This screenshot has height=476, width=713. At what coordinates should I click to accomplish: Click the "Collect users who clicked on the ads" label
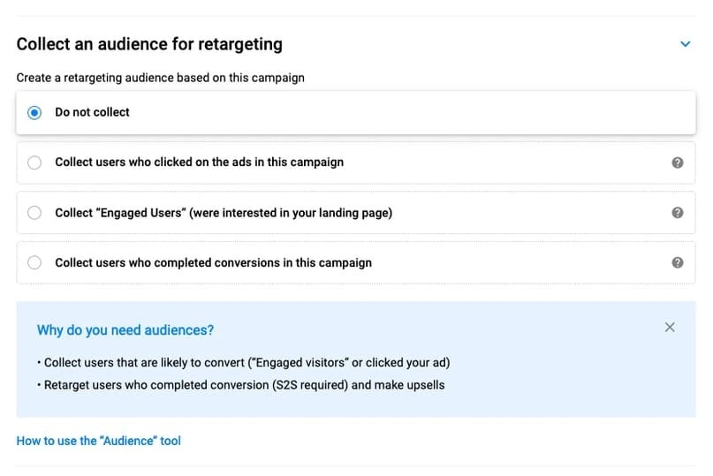pyautogui.click(x=199, y=162)
